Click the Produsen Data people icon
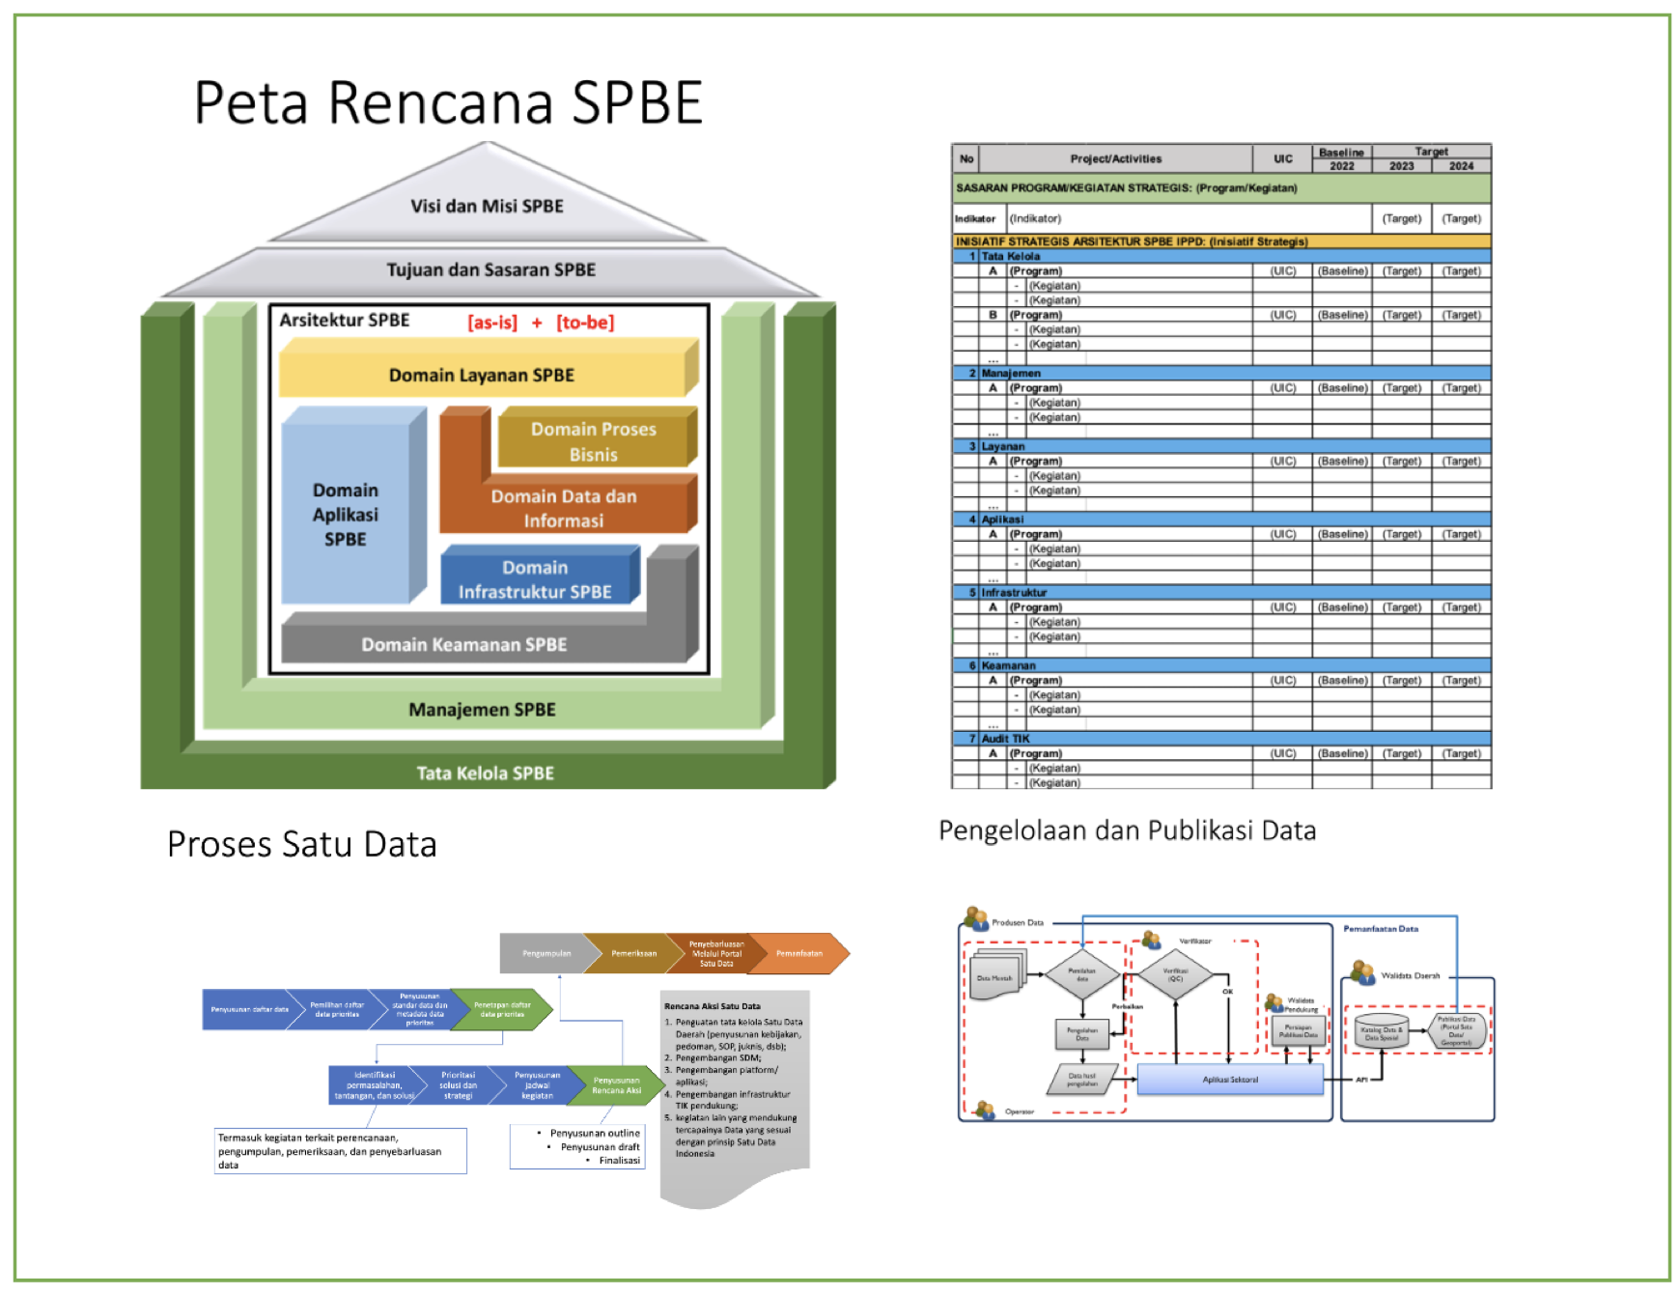Image resolution: width=1680 pixels, height=1294 pixels. (976, 917)
